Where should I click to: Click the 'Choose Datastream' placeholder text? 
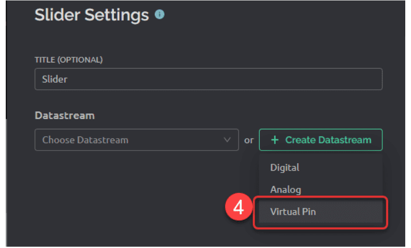click(x=85, y=140)
